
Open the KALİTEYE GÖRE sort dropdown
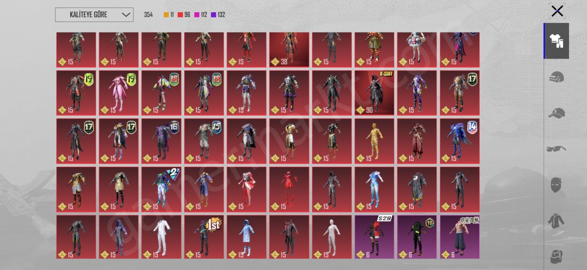click(94, 15)
